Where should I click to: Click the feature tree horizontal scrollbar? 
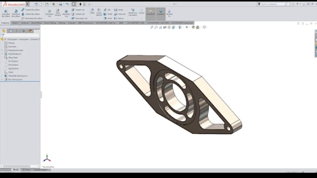(x=20, y=166)
